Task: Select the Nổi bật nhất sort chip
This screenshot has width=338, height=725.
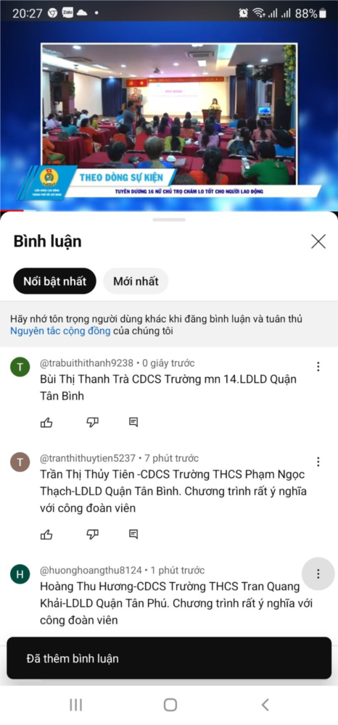Action: (54, 281)
